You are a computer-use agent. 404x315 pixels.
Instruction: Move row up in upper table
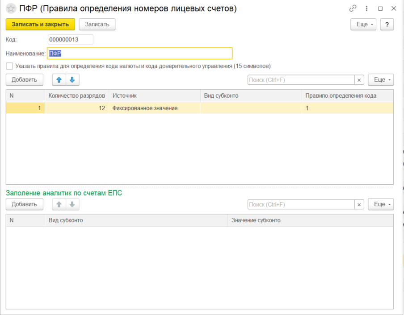[x=59, y=79]
